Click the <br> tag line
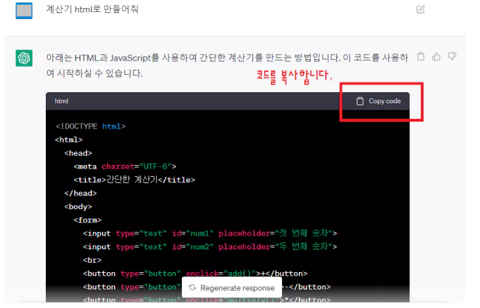This screenshot has height=308, width=480. [x=92, y=260]
